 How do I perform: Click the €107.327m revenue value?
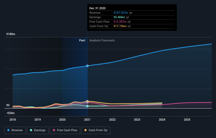click(x=121, y=13)
